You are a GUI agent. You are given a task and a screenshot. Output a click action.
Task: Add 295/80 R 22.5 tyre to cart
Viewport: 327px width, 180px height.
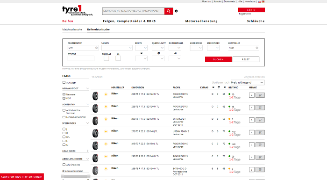point(260,157)
